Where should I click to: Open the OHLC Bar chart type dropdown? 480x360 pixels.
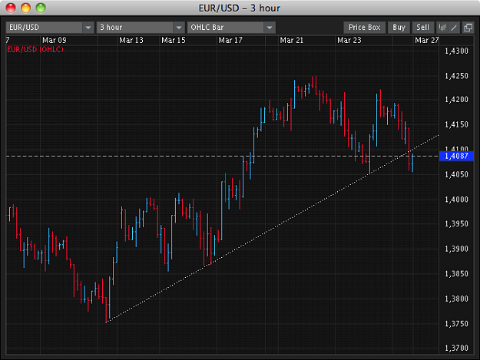point(231,28)
